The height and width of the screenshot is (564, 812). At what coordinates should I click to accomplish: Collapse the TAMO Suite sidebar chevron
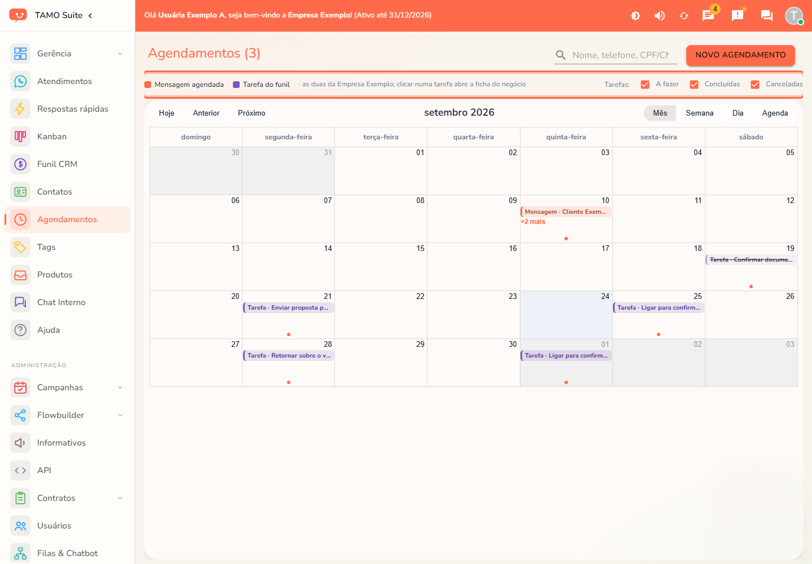point(90,15)
